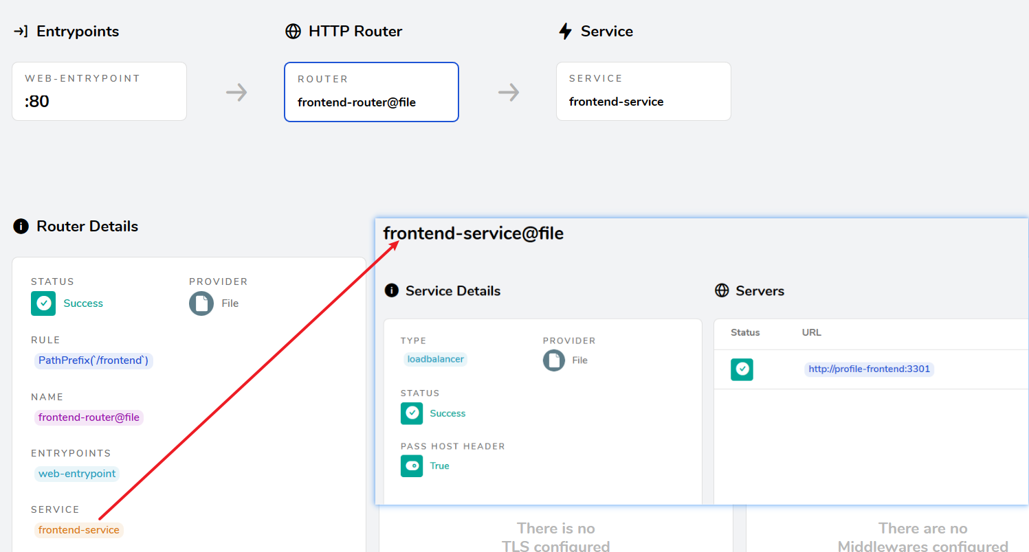Click the Service Details info icon
This screenshot has height=552, width=1029.
pos(392,290)
